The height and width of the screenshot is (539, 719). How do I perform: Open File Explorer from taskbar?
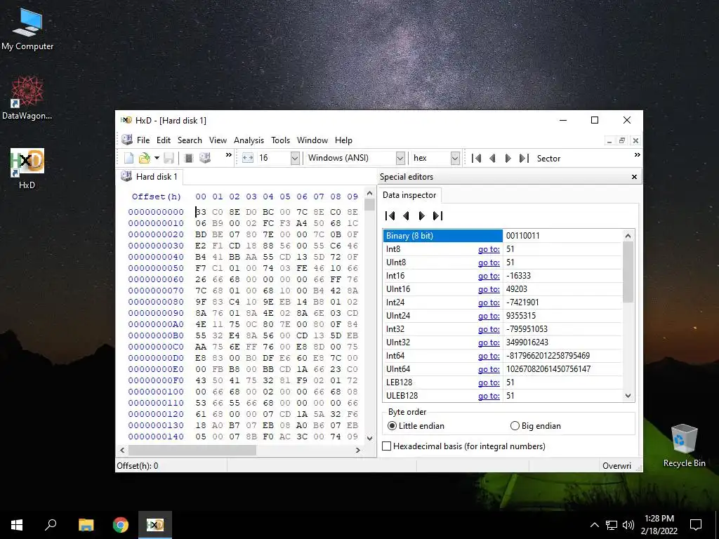[86, 525]
